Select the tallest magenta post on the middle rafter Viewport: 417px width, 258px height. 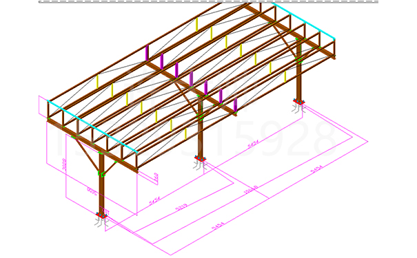click(x=147, y=52)
